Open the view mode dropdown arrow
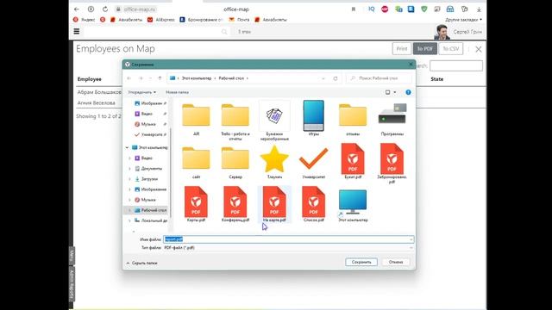 point(395,92)
